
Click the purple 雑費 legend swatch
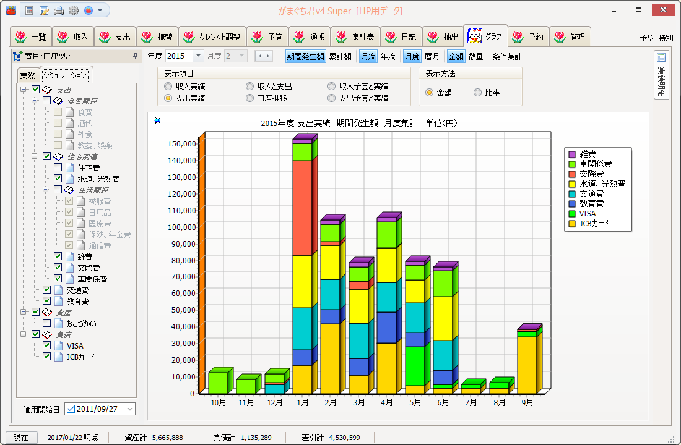coord(572,155)
